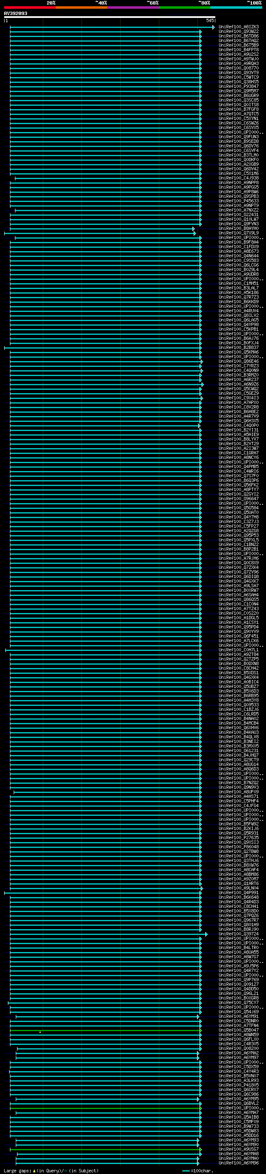Select the UniRef100_Q0ITS8 label
Viewport: 266px width, 1174px height.
pyautogui.click(x=238, y=105)
